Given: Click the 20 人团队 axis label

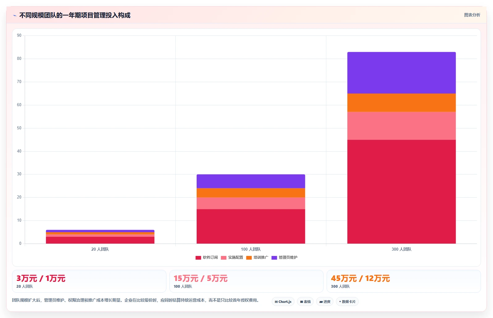Looking at the screenshot, I should pos(100,249).
